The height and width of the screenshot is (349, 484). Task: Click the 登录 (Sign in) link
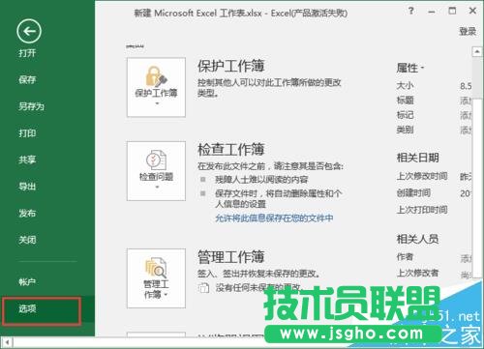468,32
